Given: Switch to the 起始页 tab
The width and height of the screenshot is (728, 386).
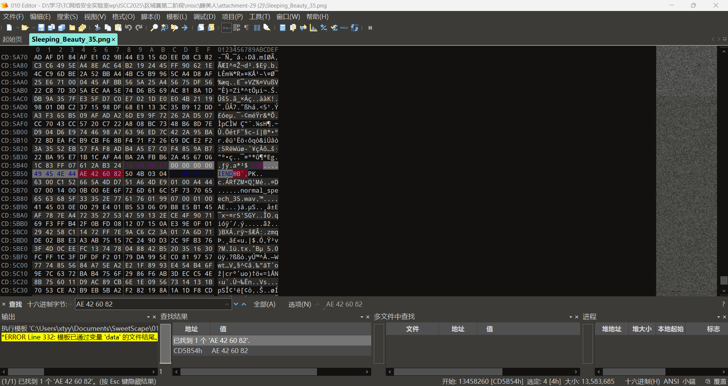Looking at the screenshot, I should [x=13, y=39].
